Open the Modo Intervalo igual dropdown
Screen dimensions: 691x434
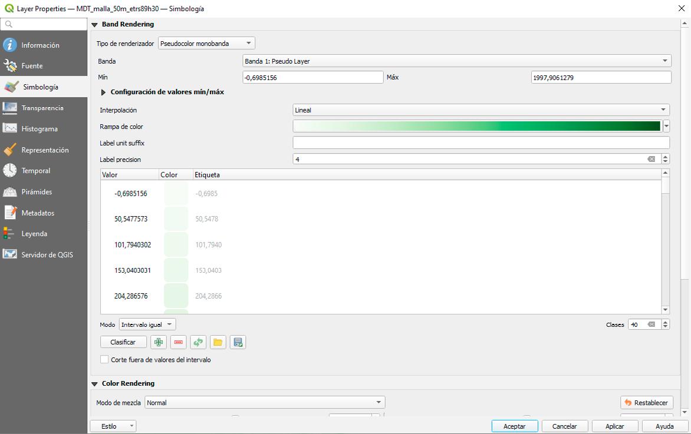pos(147,324)
